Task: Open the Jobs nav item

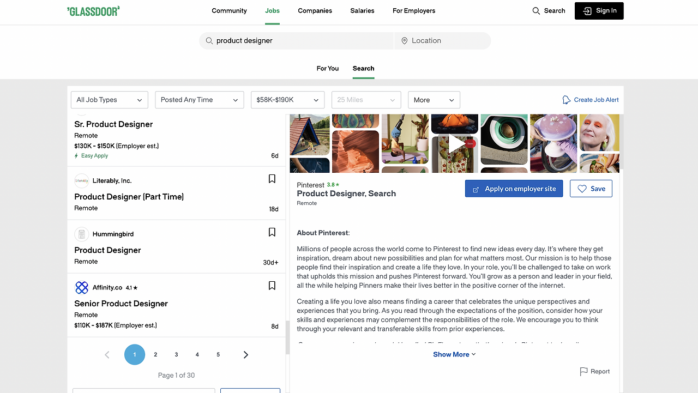Action: click(272, 11)
